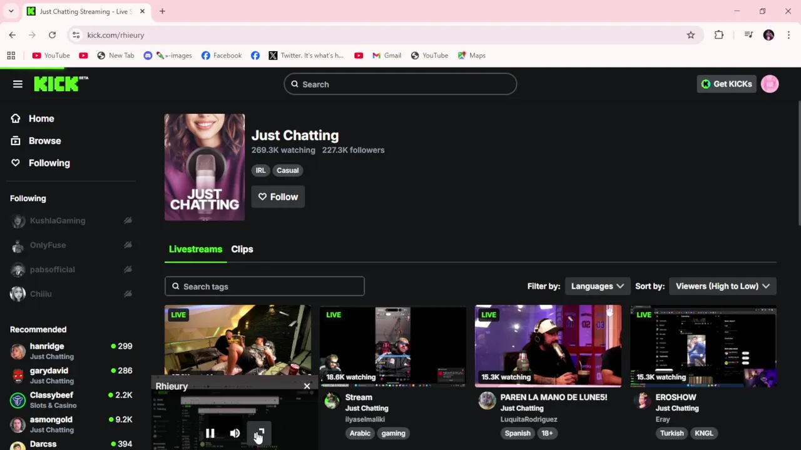Switch to the Livestreams tab
The width and height of the screenshot is (801, 450).
(x=195, y=249)
